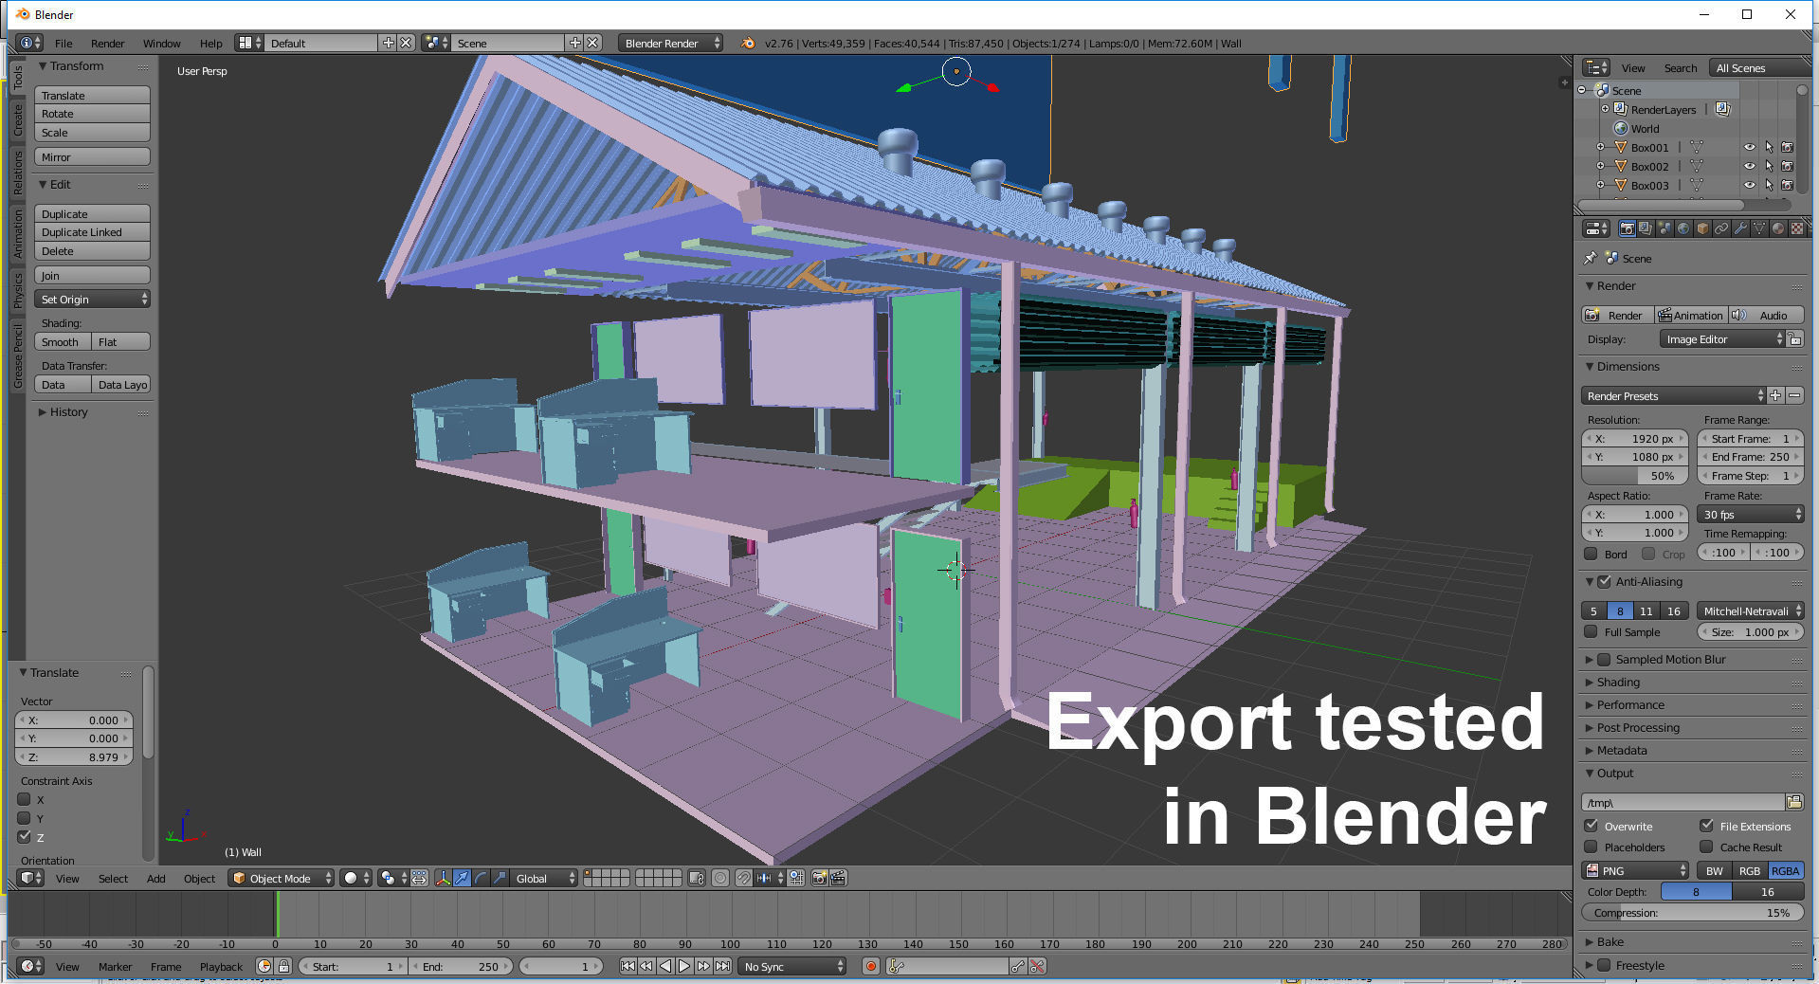Open the Object Mode dropdown

point(282,878)
